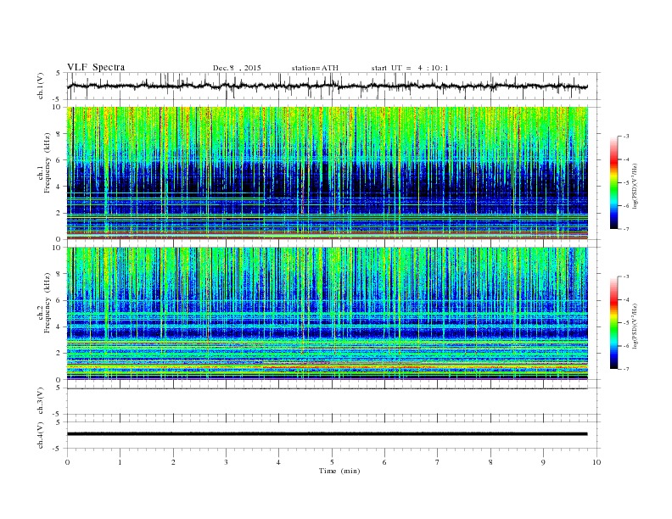Image resolution: width=672 pixels, height=519 pixels.
Task: Click the ch.2 PSD color scale bar
Action: pyautogui.click(x=613, y=322)
